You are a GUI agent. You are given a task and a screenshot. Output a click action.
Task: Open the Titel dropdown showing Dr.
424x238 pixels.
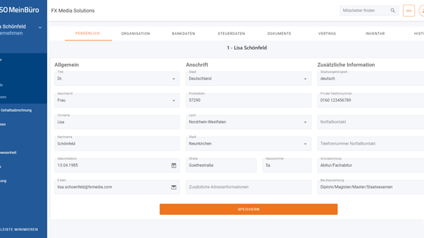(x=117, y=79)
